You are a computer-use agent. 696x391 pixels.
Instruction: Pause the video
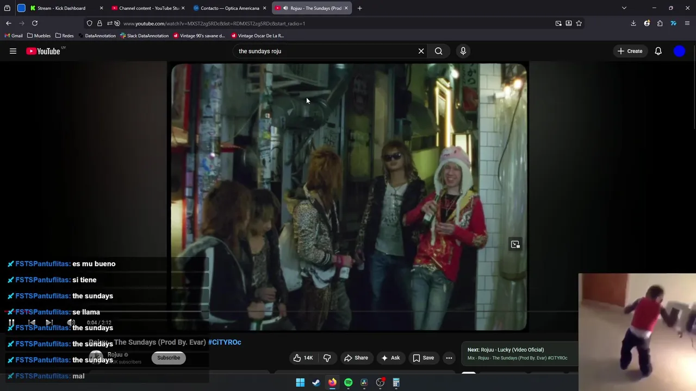(x=11, y=323)
